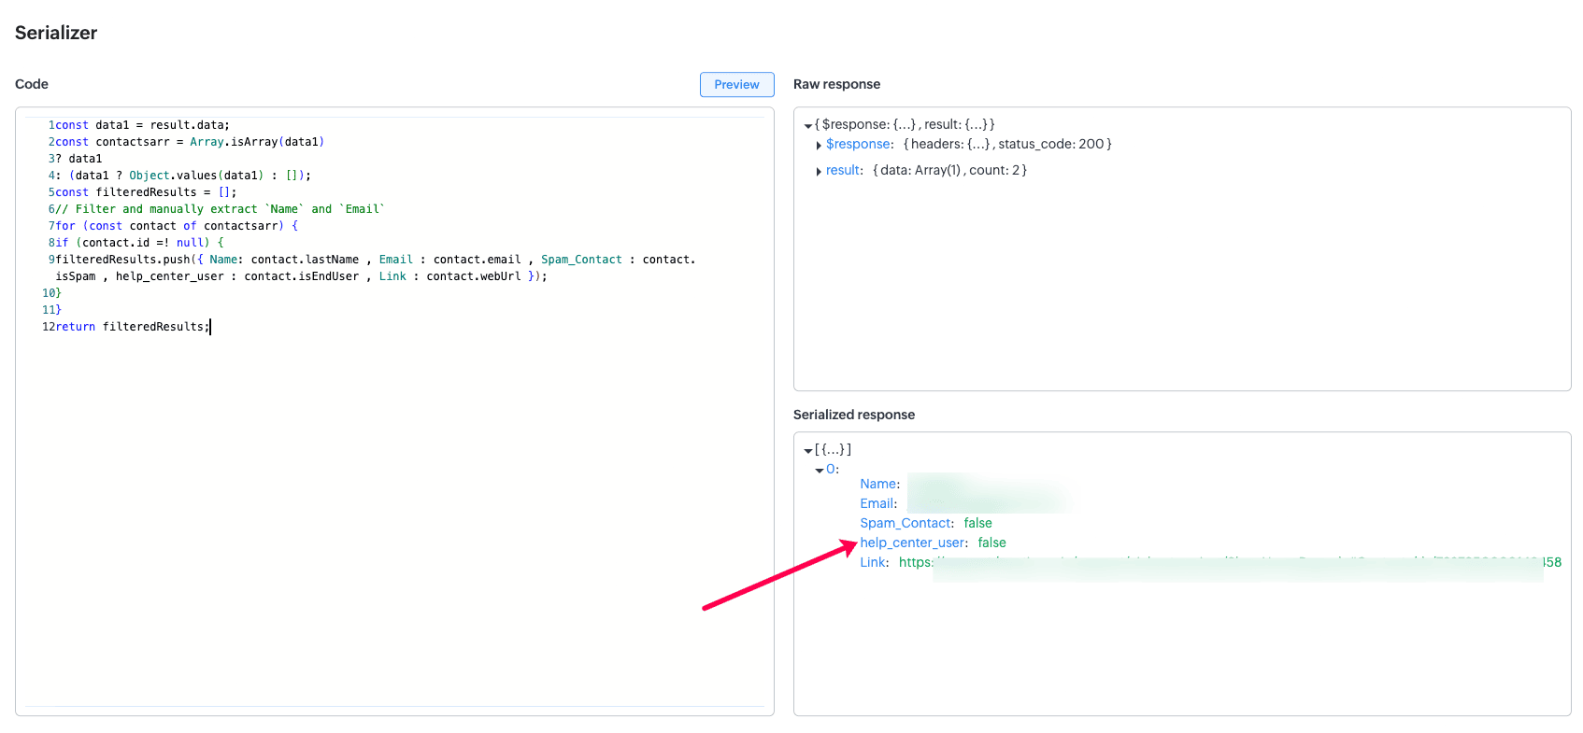Select the Name key in serialized response

(x=878, y=484)
